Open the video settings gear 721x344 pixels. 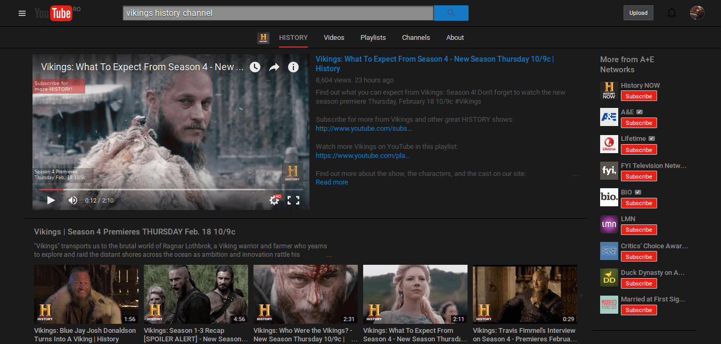coord(274,200)
